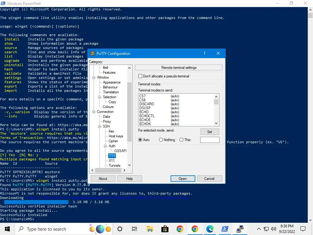The width and height of the screenshot is (313, 235).
Task: Click the PuTTY Configuration title bar icon
Action: click(x=92, y=53)
